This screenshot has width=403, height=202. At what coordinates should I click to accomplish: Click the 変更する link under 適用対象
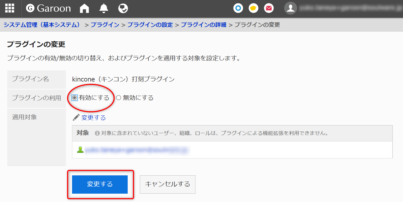coord(94,118)
